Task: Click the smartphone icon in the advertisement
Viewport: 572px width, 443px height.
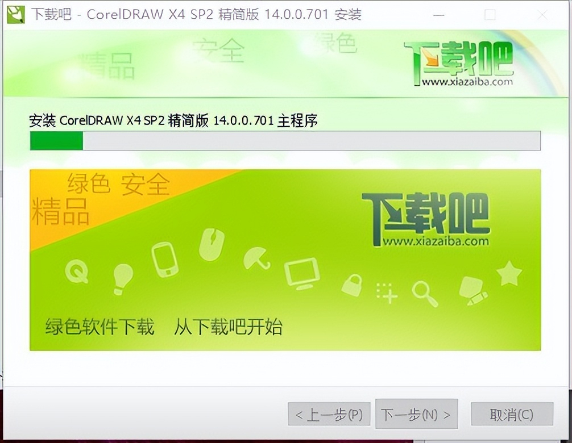Action: pos(165,260)
